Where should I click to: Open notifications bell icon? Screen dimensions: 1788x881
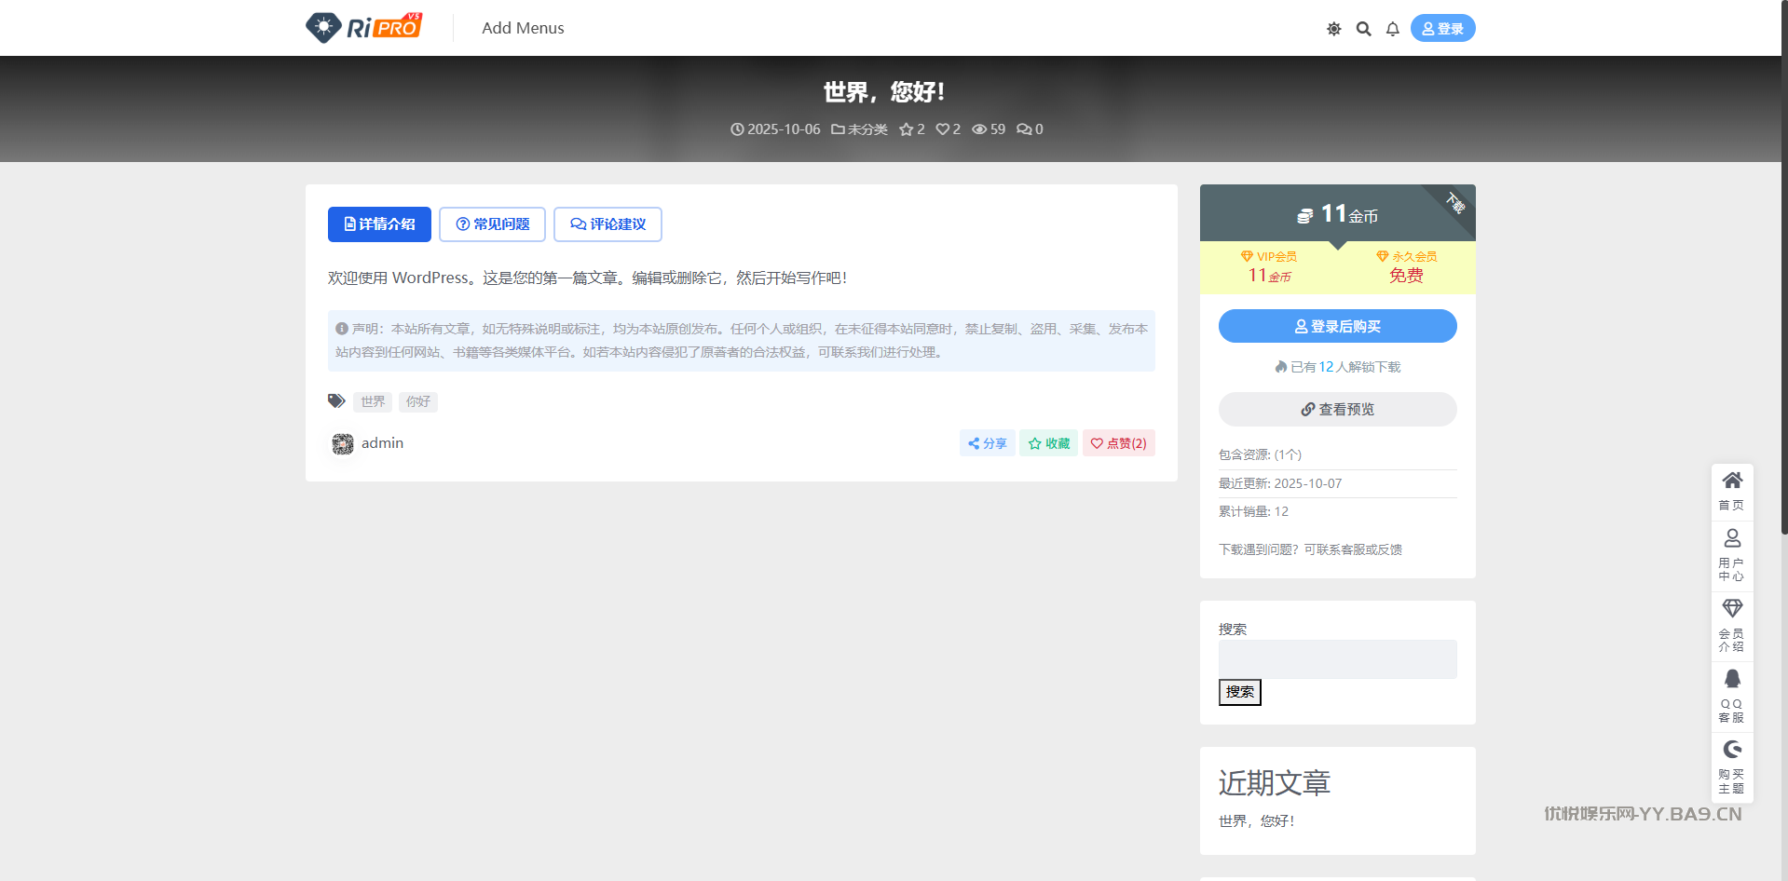(1392, 29)
